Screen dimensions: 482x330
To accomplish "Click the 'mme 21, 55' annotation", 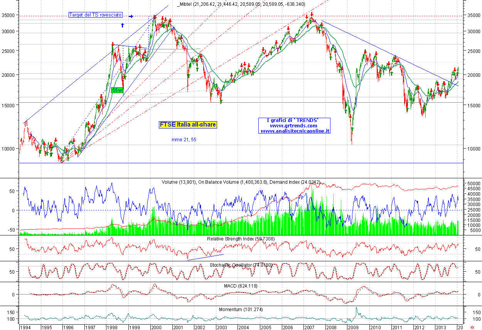I will point(184,139).
